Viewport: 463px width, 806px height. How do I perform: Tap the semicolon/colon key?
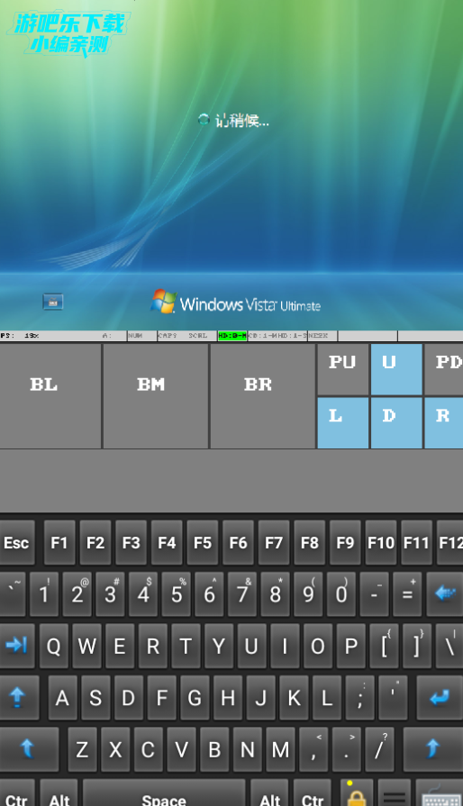pyautogui.click(x=359, y=698)
